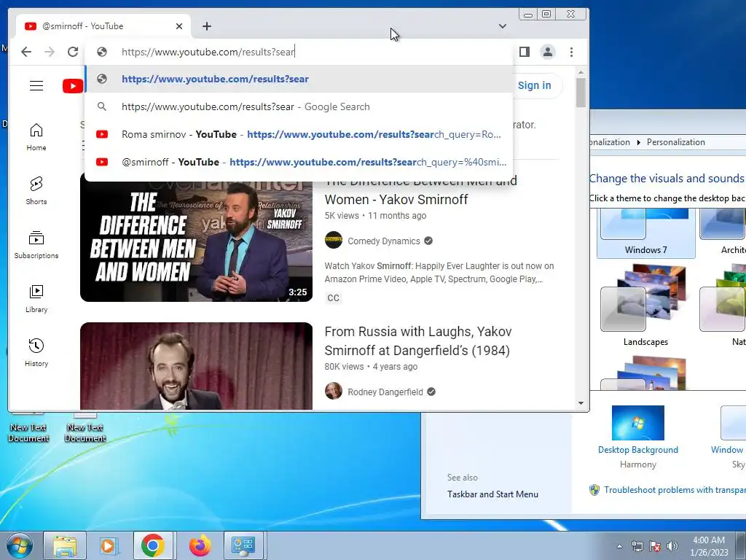The height and width of the screenshot is (560, 746).
Task: Switch to Control Panel taskbar icon
Action: (x=243, y=545)
